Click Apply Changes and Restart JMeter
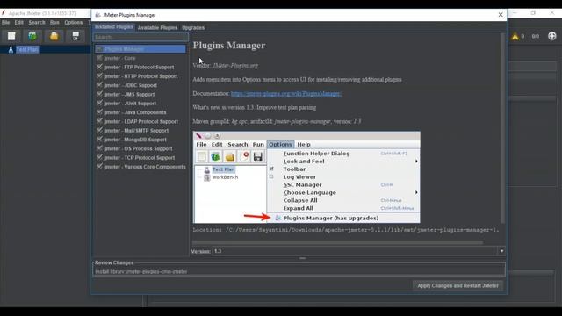The image size is (562, 316). point(458,285)
